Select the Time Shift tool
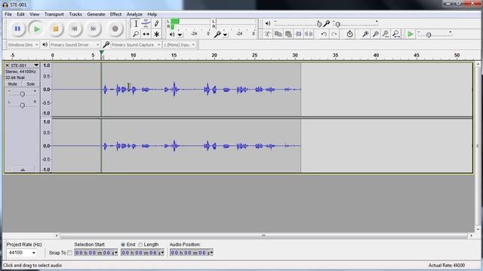The image size is (483, 271). [146, 34]
